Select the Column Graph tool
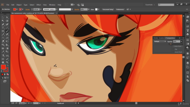The height and width of the screenshot is (107, 190). coord(7,56)
